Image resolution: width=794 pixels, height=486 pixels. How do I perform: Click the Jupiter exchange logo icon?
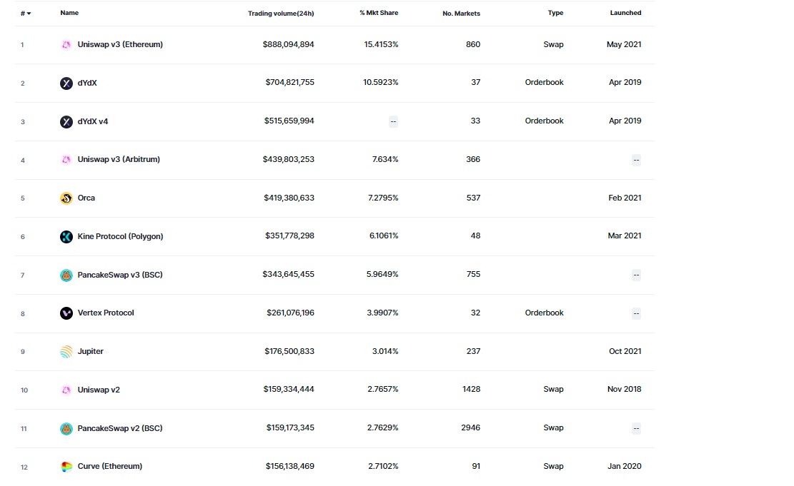click(66, 352)
